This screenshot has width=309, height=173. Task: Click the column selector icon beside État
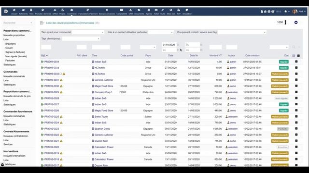[294, 56]
